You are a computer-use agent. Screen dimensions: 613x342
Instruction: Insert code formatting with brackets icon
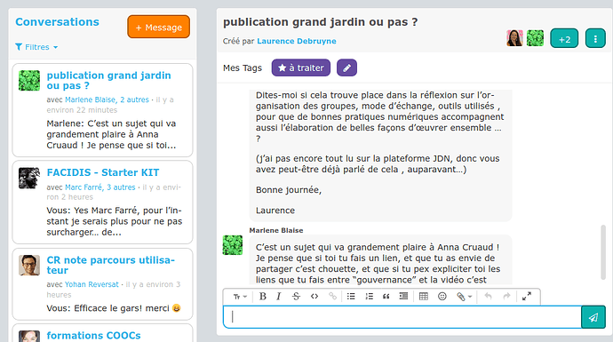click(x=314, y=297)
